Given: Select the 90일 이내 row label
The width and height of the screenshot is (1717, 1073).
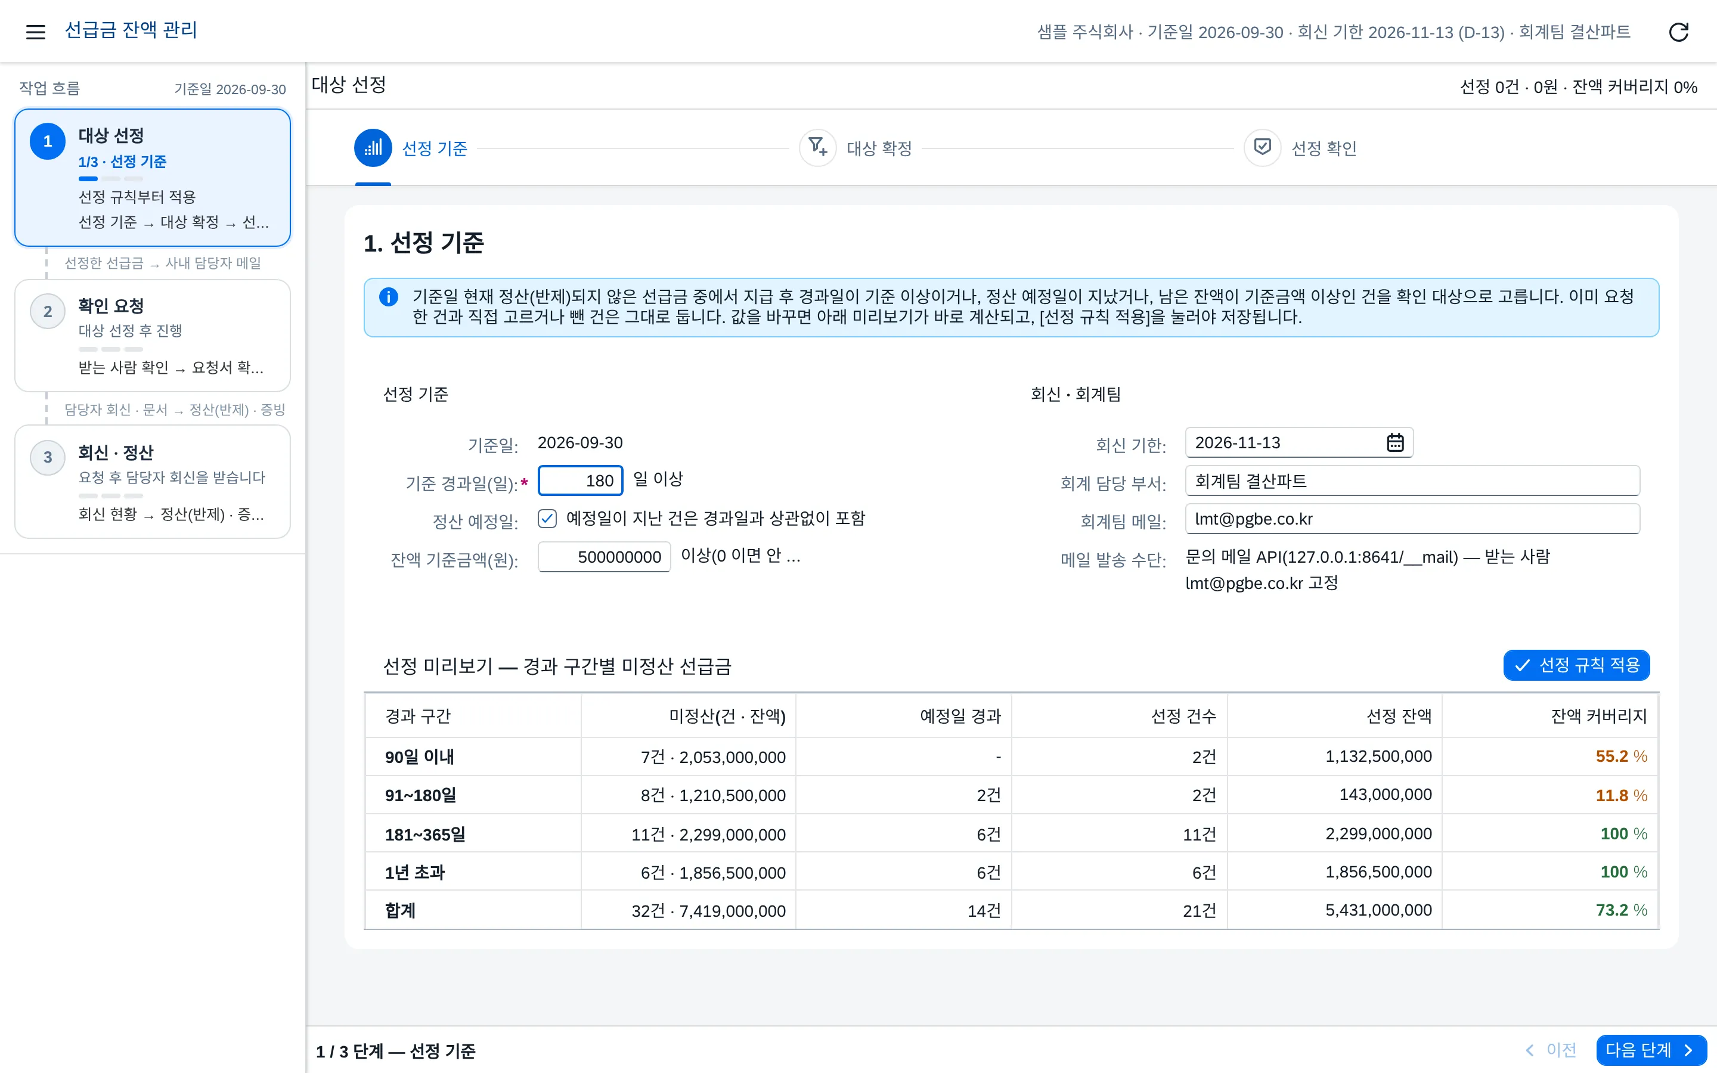Looking at the screenshot, I should [x=419, y=756].
